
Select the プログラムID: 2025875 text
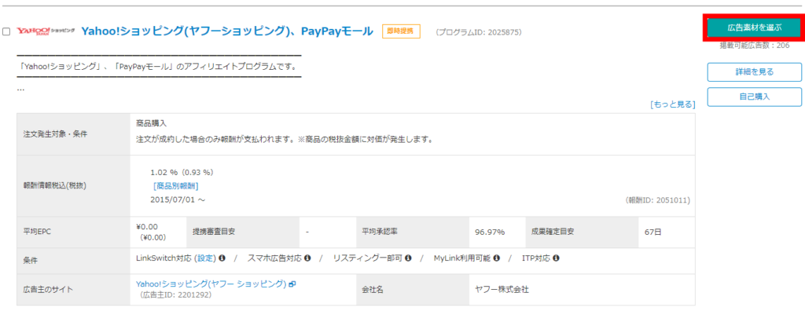[x=479, y=32]
